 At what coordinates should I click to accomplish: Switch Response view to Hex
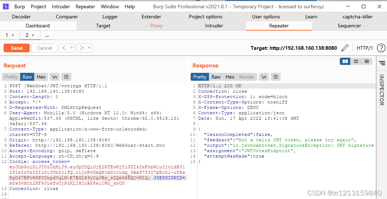pyautogui.click(x=230, y=77)
